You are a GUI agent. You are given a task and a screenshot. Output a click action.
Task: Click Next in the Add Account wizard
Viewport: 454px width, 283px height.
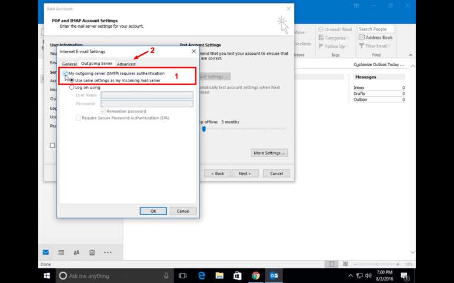(x=245, y=173)
